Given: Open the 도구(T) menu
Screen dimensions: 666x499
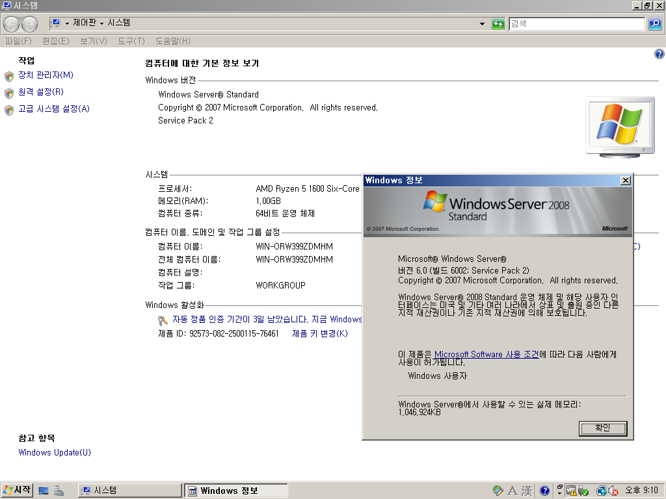Looking at the screenshot, I should 131,41.
